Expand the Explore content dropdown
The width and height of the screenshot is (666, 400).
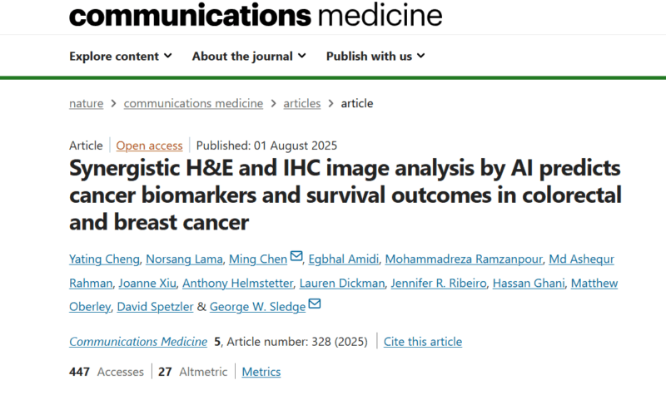(x=121, y=56)
